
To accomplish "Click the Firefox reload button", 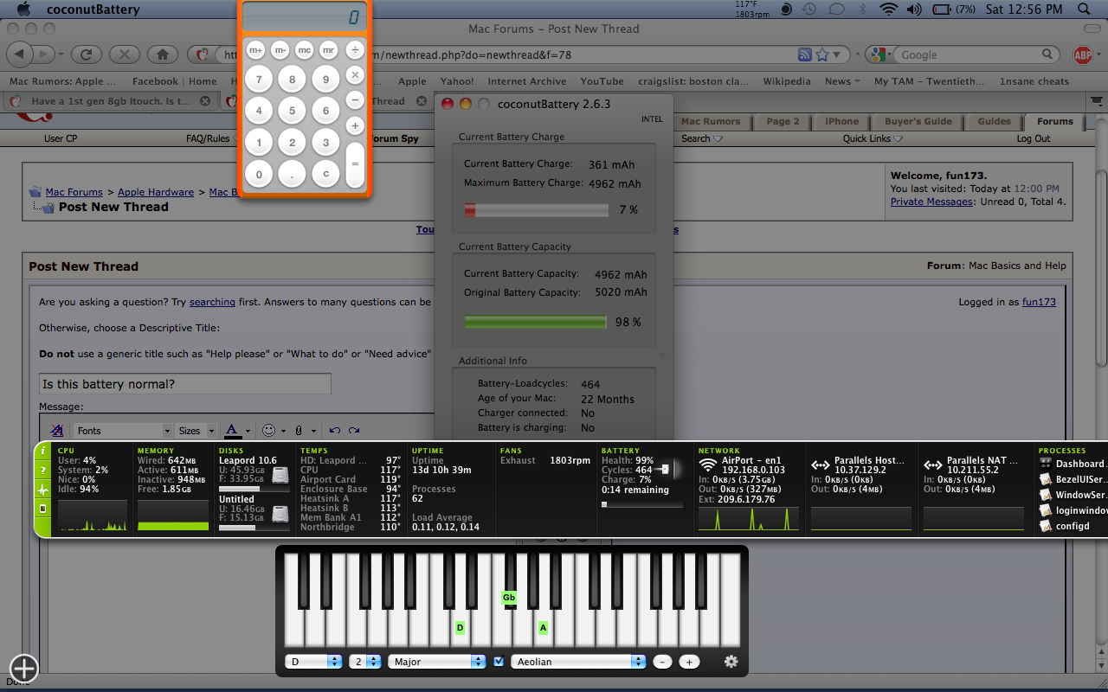I will click(86, 54).
